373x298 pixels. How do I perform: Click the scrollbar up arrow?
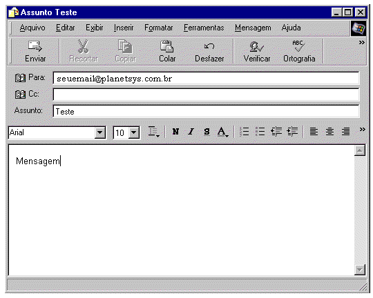pos(360,150)
